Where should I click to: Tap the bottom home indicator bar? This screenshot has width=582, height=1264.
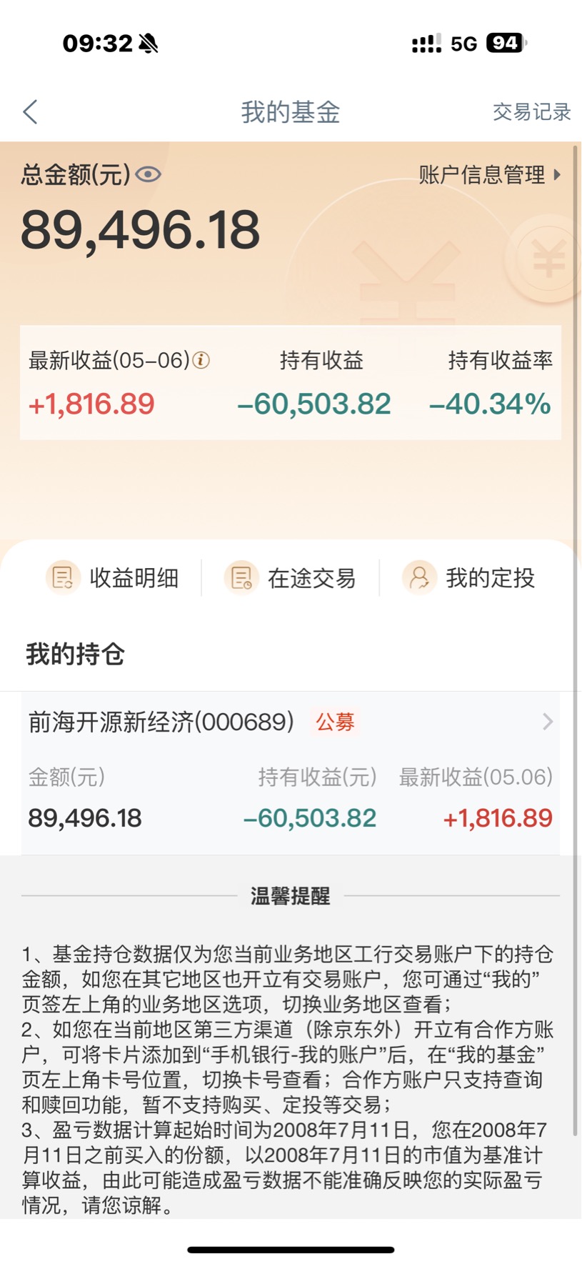click(291, 1250)
